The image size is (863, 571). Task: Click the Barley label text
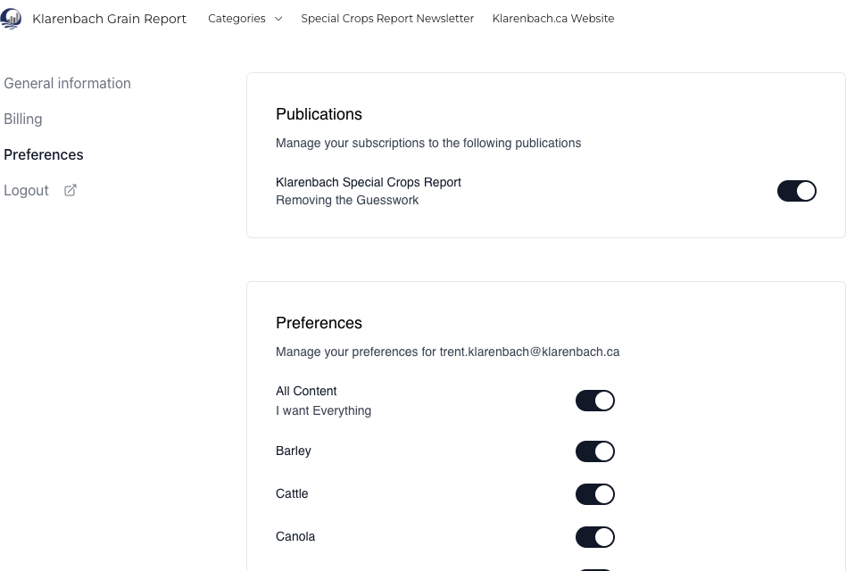pos(294,451)
